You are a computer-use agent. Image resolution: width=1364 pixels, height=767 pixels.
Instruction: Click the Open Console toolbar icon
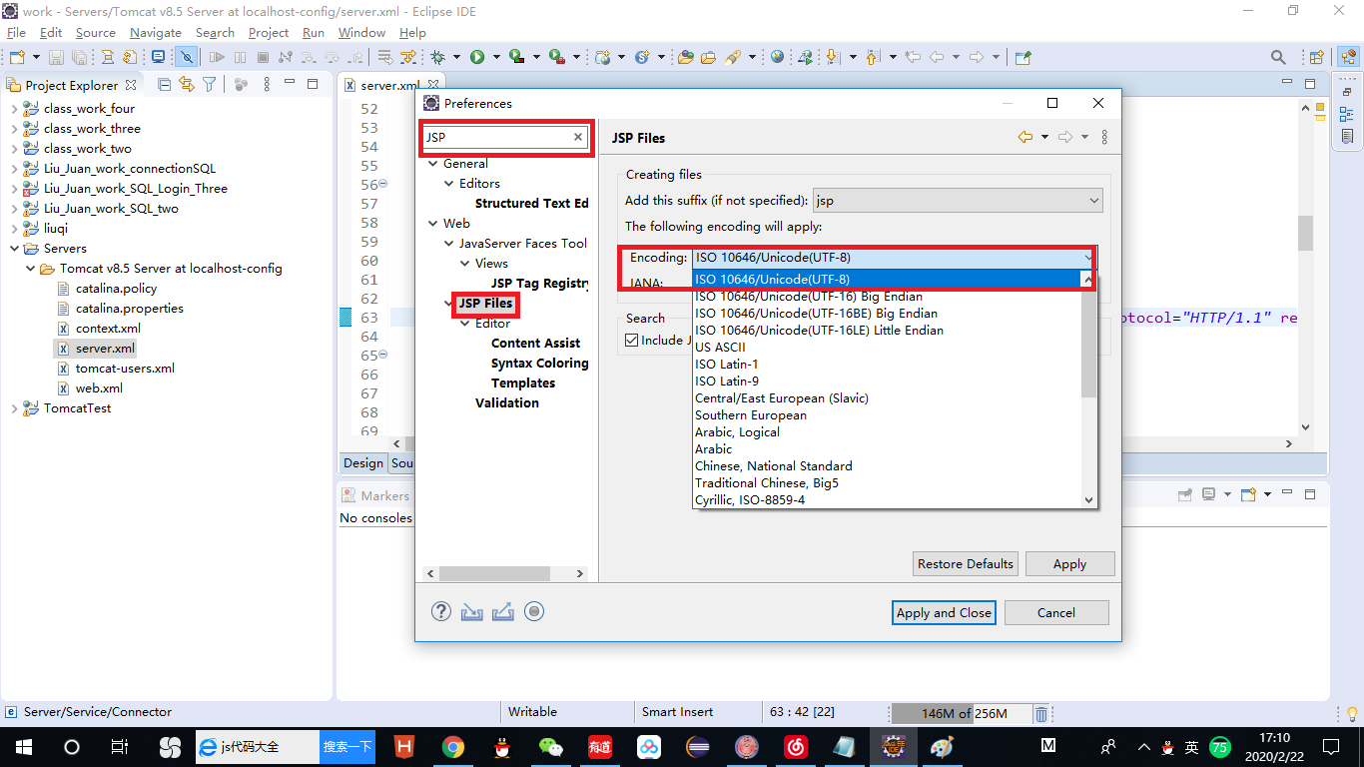[1248, 494]
